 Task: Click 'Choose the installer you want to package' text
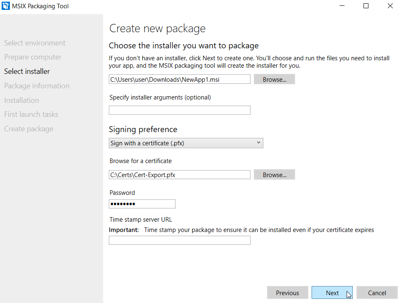pyautogui.click(x=184, y=45)
